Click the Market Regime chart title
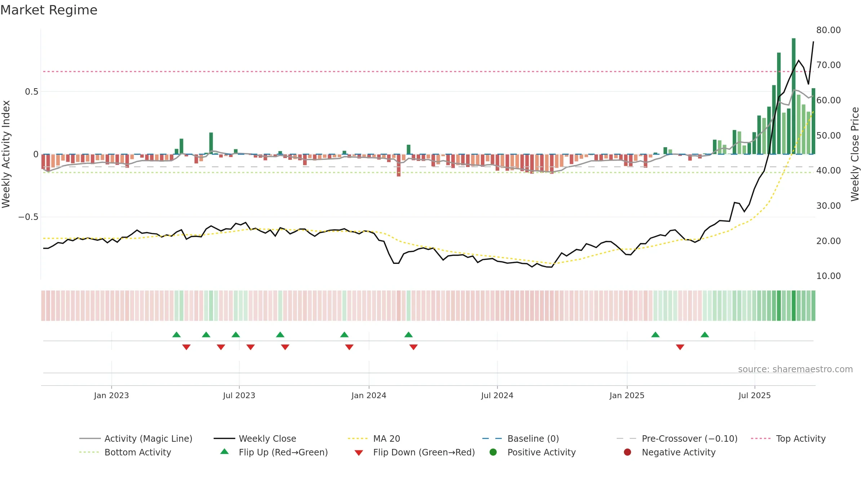 (49, 10)
